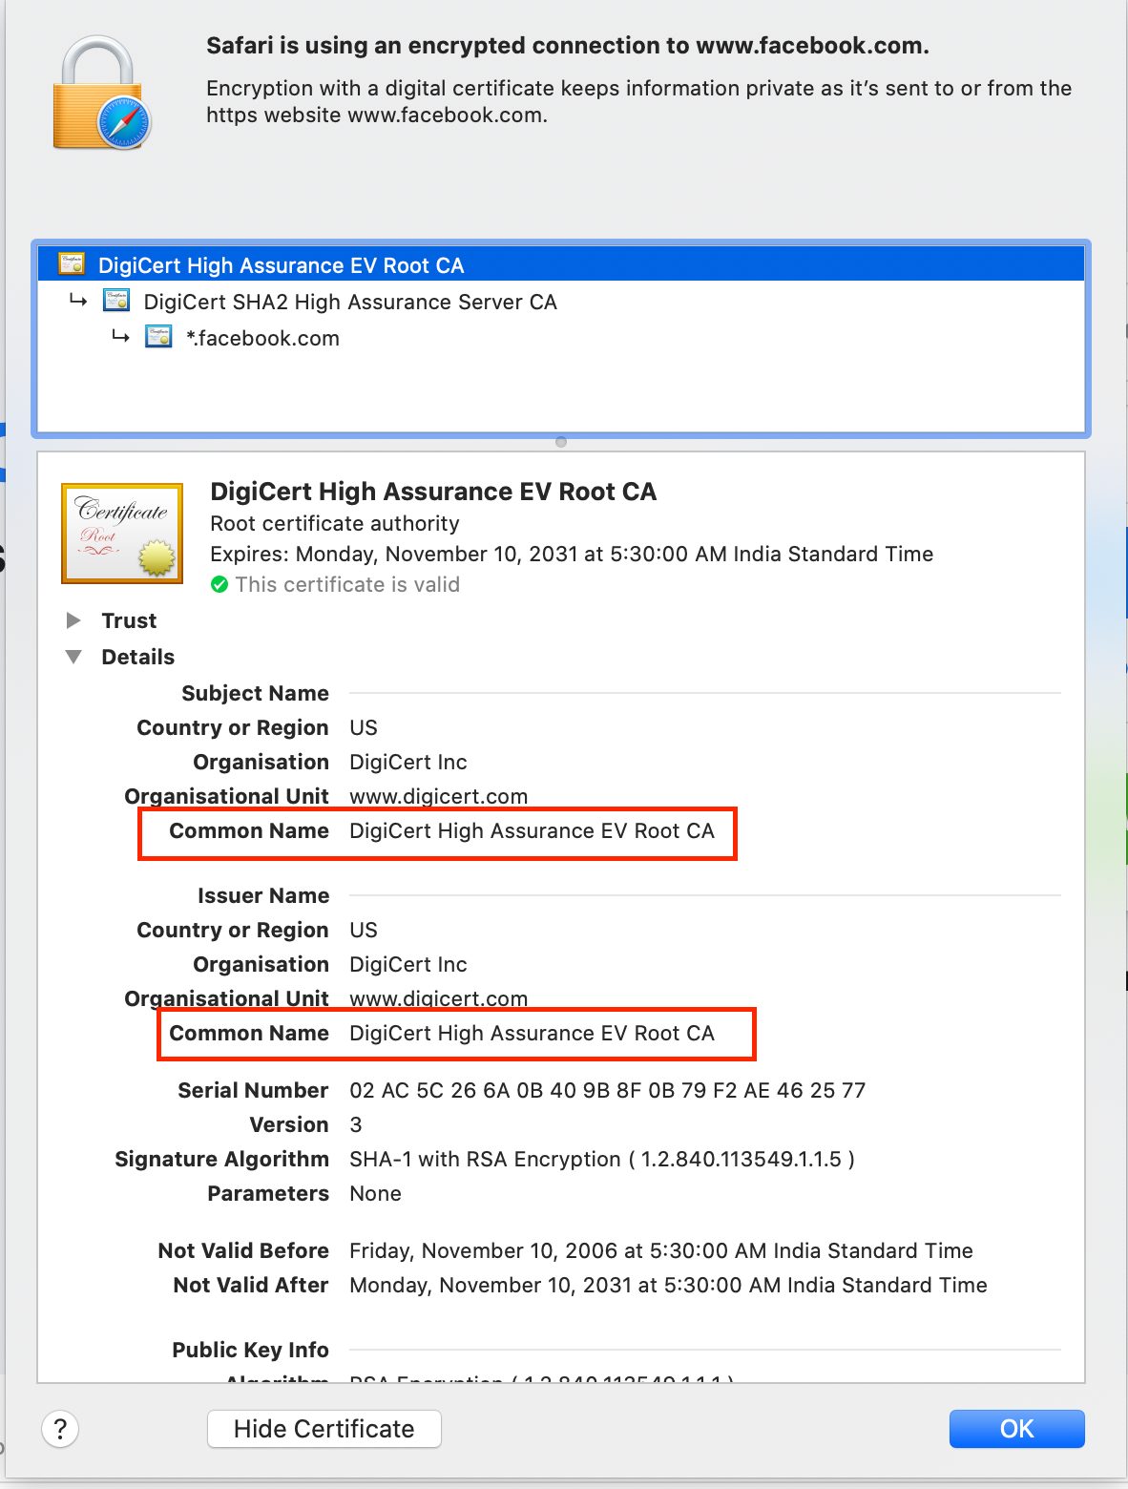Click subject Organisational Unit www.digicert.com
The height and width of the screenshot is (1489, 1128).
(439, 796)
